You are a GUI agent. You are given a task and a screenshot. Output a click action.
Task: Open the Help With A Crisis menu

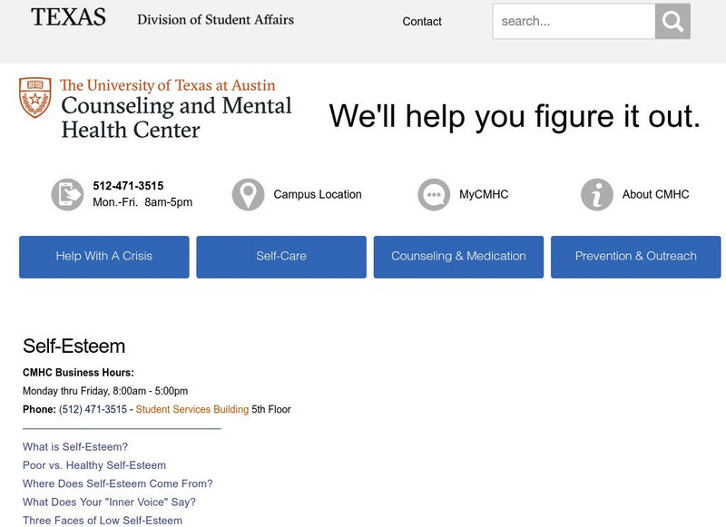(104, 257)
